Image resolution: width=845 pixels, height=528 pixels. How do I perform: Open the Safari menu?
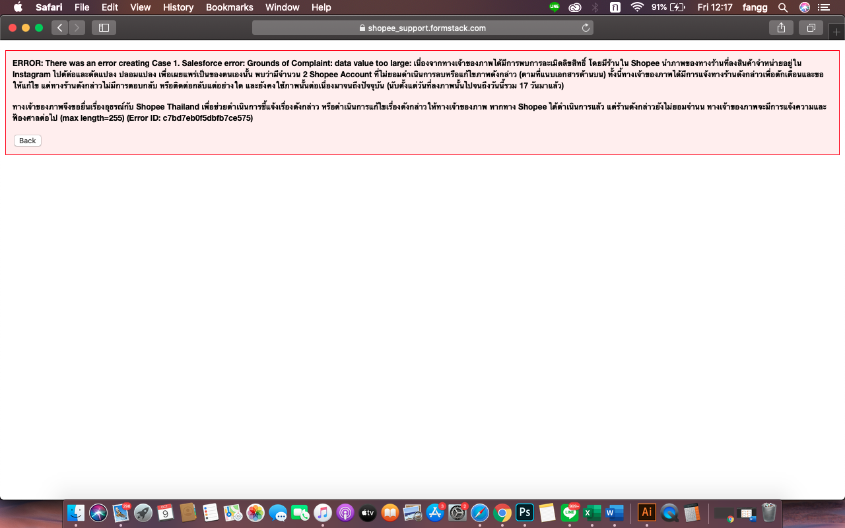[49, 7]
